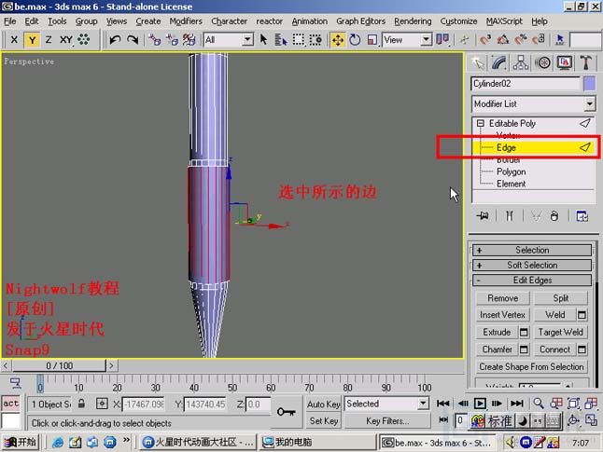Click the Mirror tool icon
This screenshot has height=452, width=603.
tap(442, 39)
